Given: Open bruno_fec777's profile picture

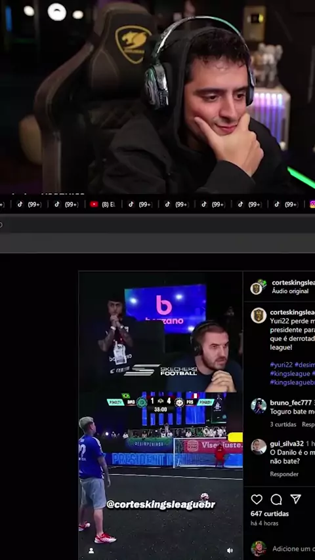Looking at the screenshot, I should [259, 406].
